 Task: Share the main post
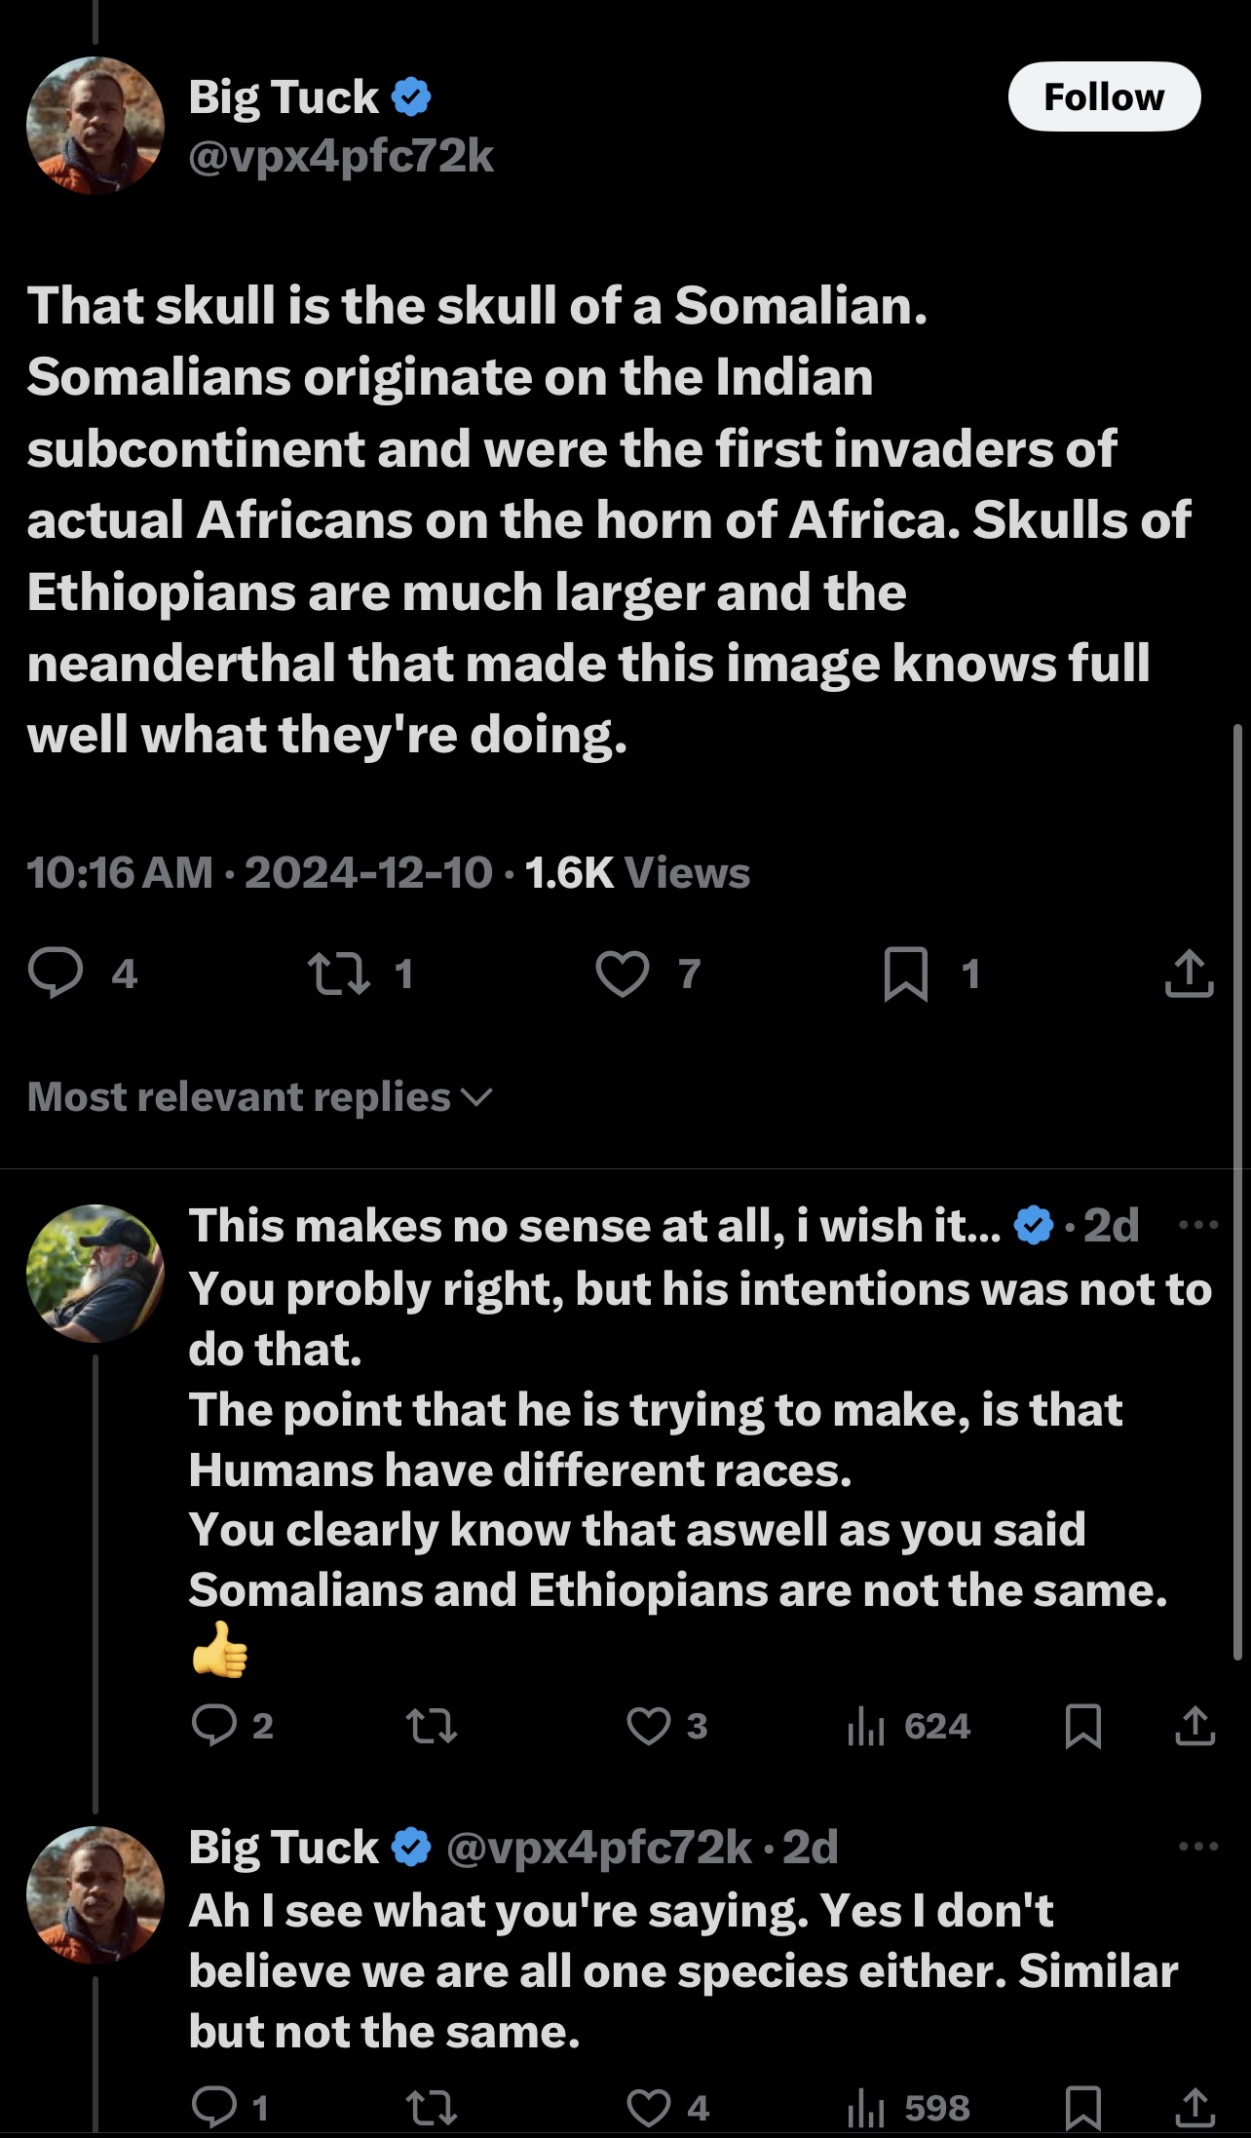[x=1189, y=974]
